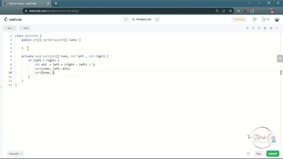Screen dimensions: 283x159
Task: Go to next problem arrow
Action: tap(157, 19)
